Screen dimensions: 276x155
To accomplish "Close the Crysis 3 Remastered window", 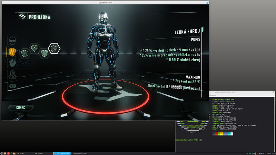I will pyautogui.click(x=207, y=3).
